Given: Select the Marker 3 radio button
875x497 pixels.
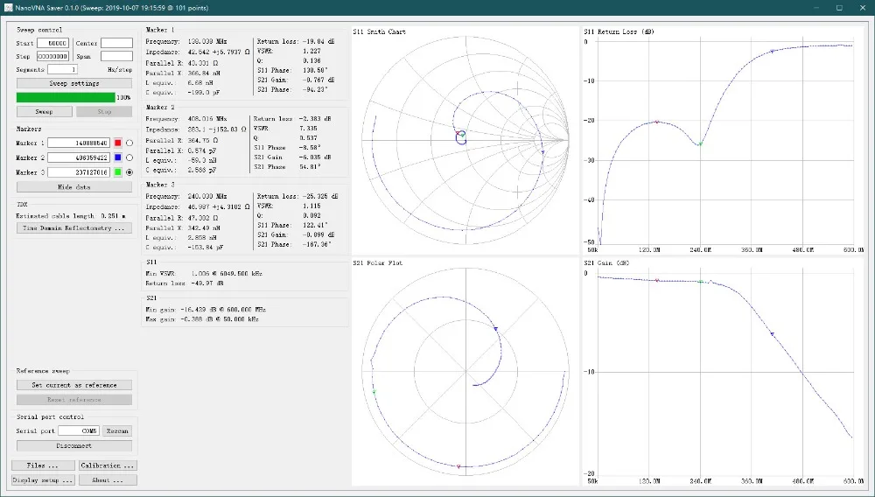Looking at the screenshot, I should [x=130, y=172].
